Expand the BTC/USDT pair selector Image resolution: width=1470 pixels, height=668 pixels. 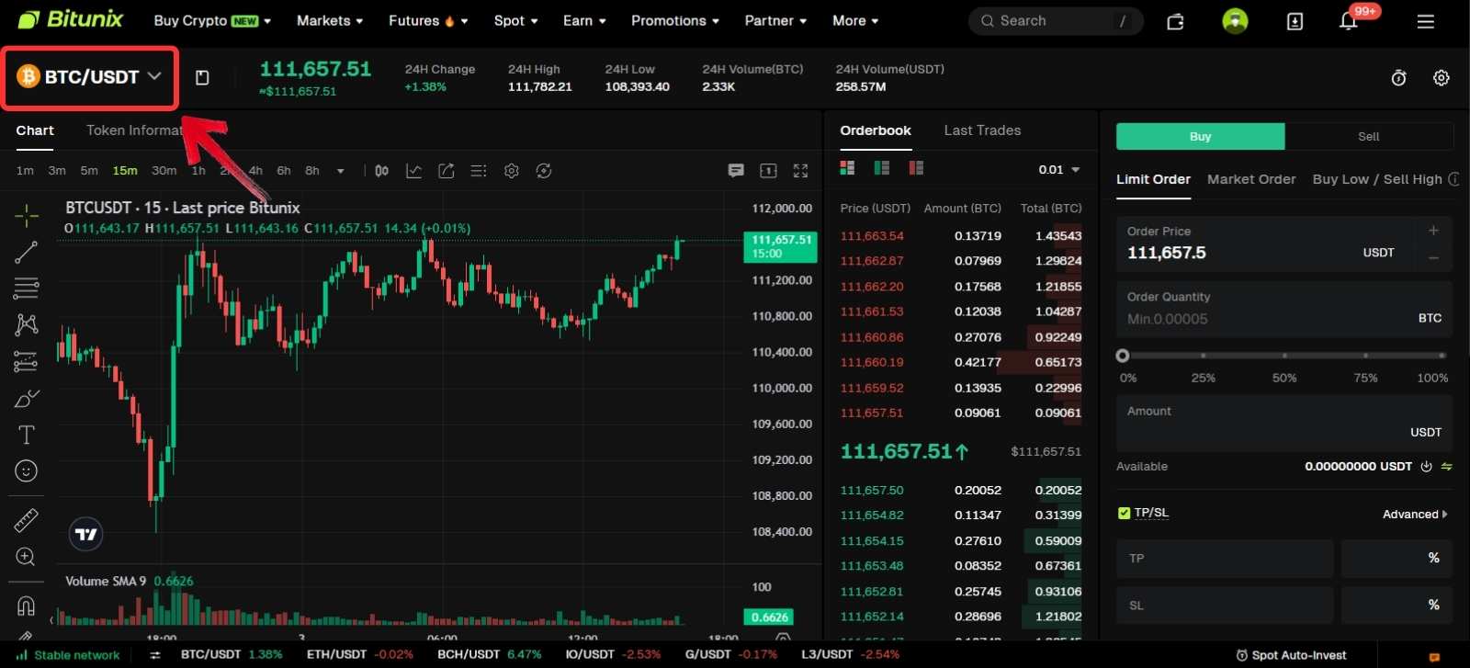coord(90,77)
